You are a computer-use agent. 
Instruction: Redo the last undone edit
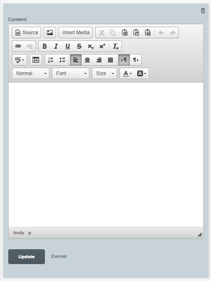coord(173,33)
